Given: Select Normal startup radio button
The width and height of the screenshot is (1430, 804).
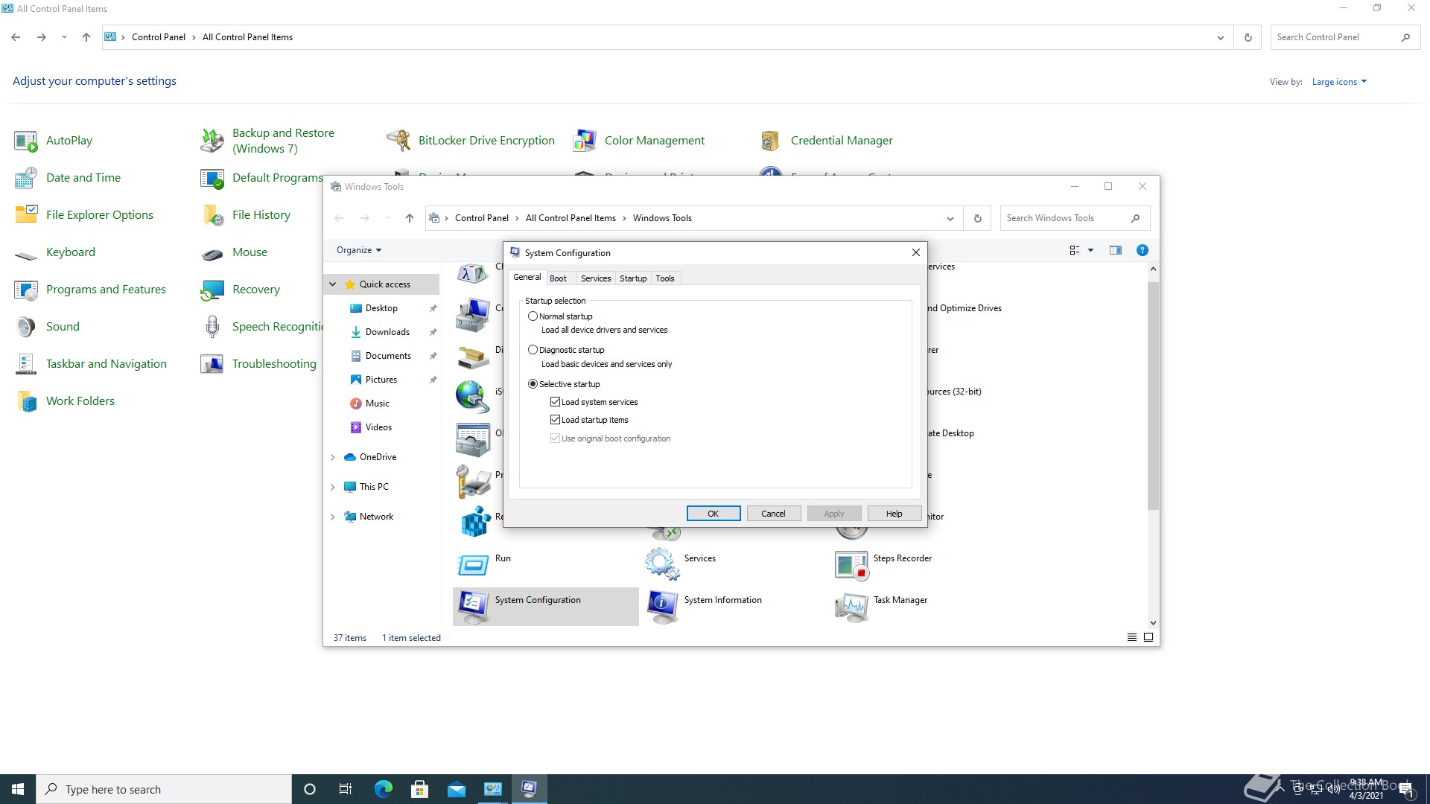Looking at the screenshot, I should (533, 316).
